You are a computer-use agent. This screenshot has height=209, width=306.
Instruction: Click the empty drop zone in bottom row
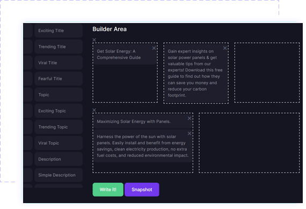[x=249, y=143]
